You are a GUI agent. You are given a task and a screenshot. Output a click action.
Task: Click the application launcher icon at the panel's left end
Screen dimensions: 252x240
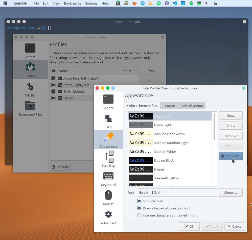click(x=5, y=3)
